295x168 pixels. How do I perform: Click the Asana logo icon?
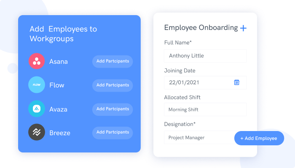click(x=37, y=61)
